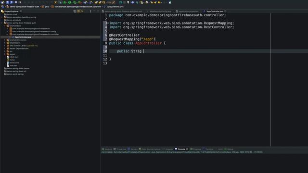Expand Maven Dependencies node
This screenshot has height=173, width=308.
(5, 49)
